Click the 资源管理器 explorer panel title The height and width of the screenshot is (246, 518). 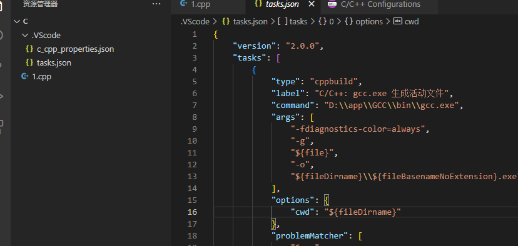40,4
